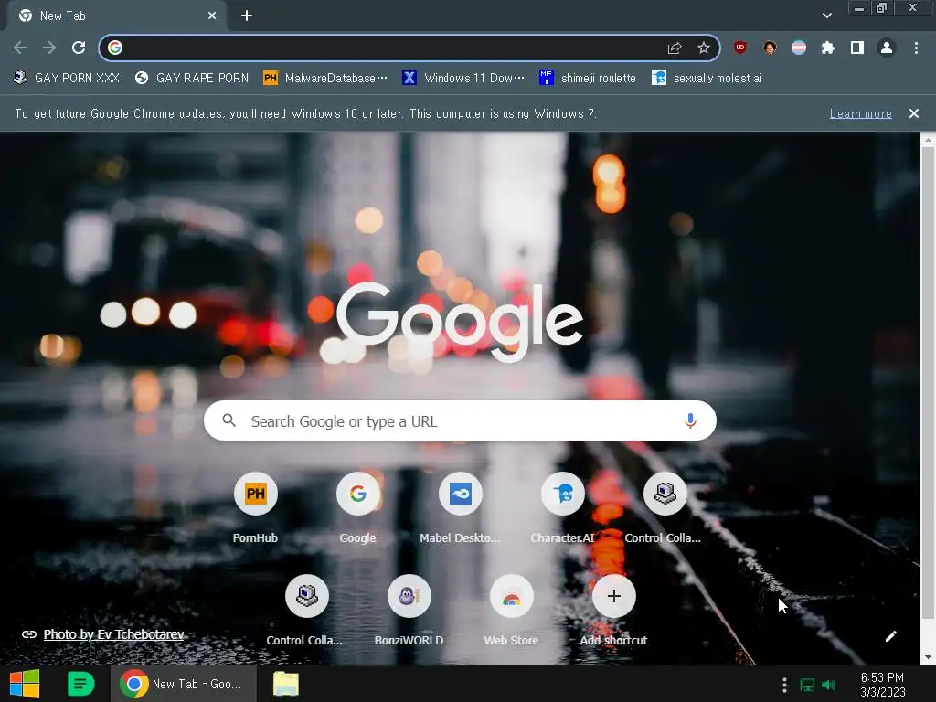This screenshot has height=702, width=936.
Task: Open a new tab with plus button
Action: 247,16
